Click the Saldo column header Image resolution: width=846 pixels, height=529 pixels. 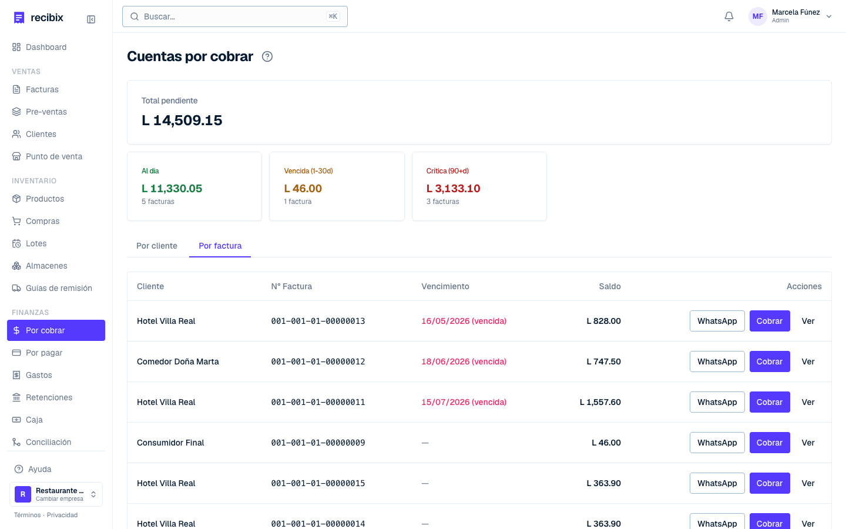click(x=610, y=286)
